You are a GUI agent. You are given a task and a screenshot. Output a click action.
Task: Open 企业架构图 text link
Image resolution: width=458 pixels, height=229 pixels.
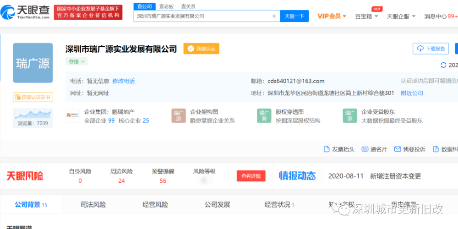204,112
